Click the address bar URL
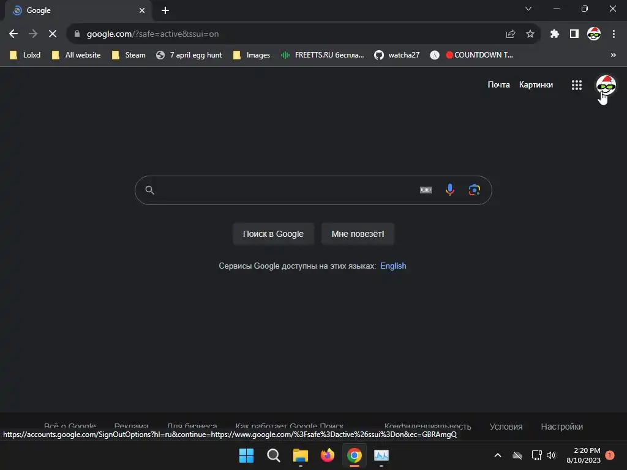627x470 pixels. pyautogui.click(x=152, y=34)
